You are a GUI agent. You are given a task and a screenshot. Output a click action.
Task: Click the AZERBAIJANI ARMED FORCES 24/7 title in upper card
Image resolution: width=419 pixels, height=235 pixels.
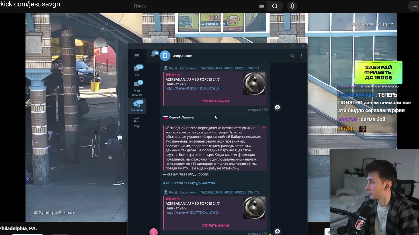tap(192, 79)
